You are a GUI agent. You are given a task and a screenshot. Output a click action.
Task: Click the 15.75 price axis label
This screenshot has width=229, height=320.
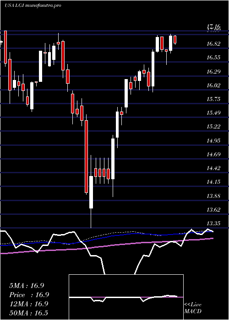click(214, 99)
